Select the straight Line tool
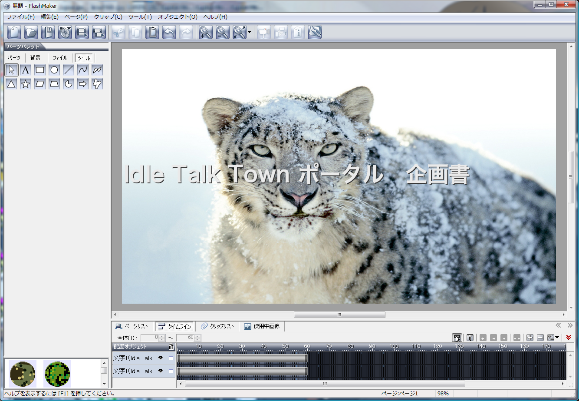This screenshot has width=579, height=401. (x=69, y=70)
